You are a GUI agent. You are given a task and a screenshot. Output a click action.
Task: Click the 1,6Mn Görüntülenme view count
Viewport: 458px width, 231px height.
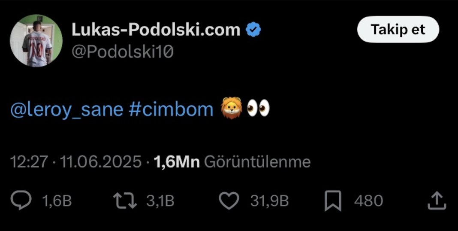(x=232, y=162)
